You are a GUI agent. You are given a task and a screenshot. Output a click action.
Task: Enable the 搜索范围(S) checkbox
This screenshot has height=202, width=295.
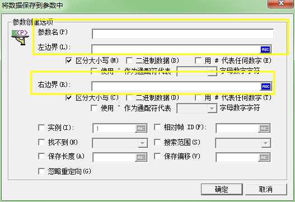click(157, 142)
